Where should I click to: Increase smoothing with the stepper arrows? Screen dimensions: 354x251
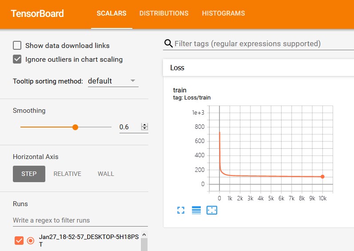[144, 125]
